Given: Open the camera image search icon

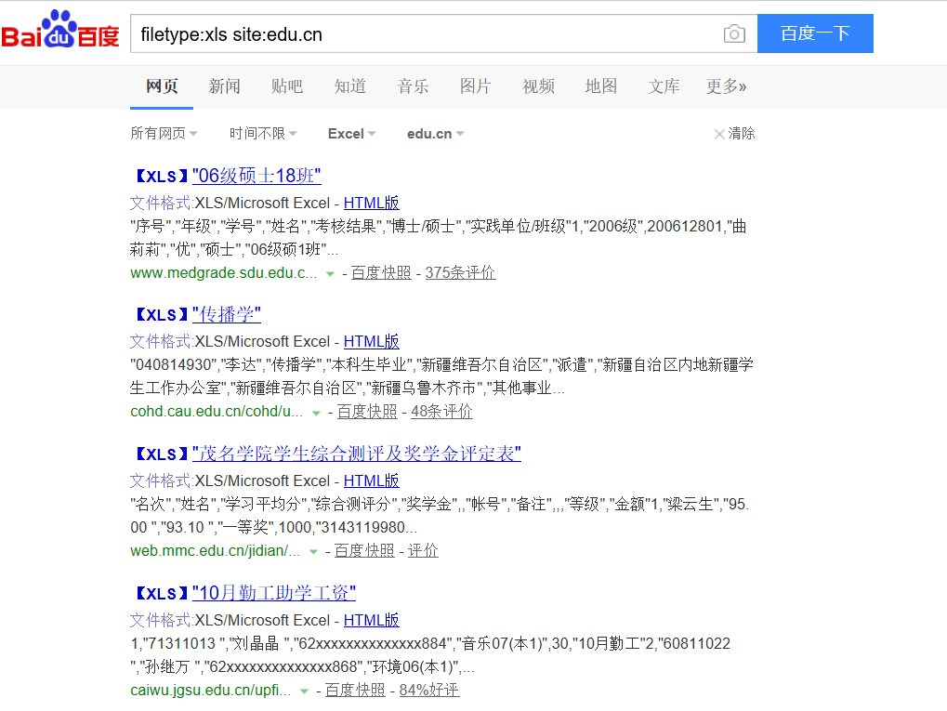Looking at the screenshot, I should click(x=734, y=33).
